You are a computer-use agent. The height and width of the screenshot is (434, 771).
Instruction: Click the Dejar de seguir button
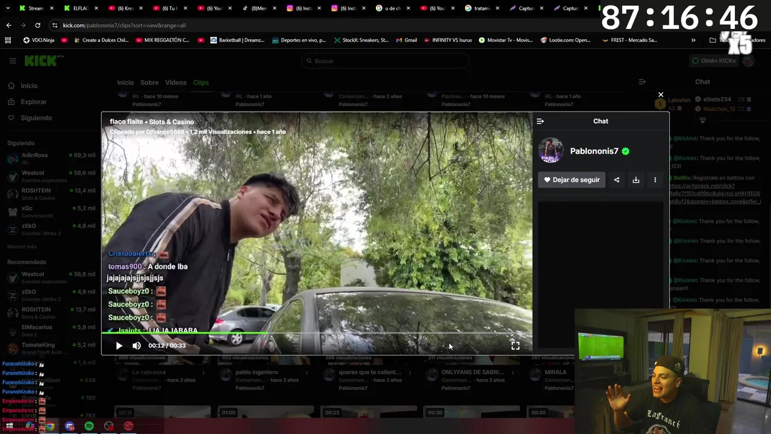point(572,180)
